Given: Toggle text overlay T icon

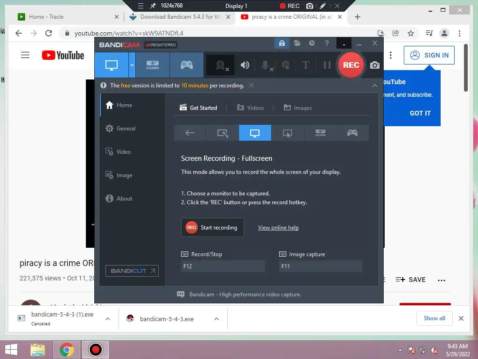Looking at the screenshot, I should [x=305, y=65].
